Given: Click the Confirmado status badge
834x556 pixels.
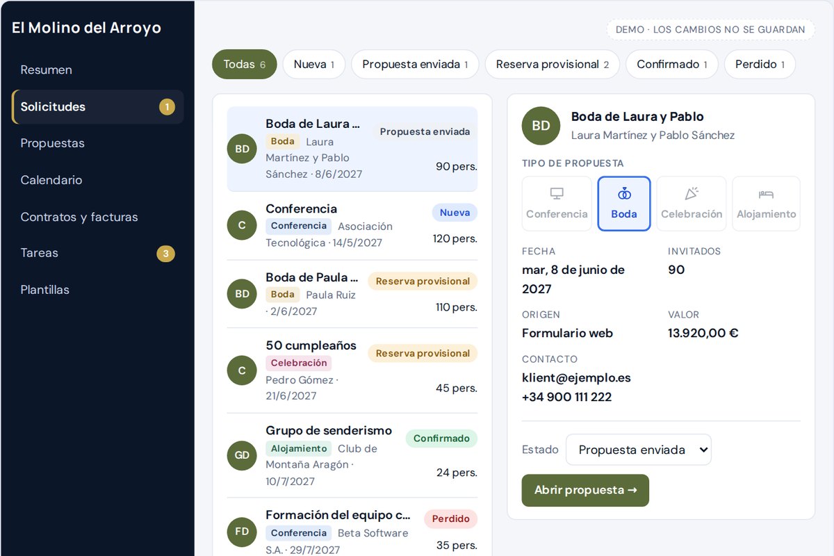Looking at the screenshot, I should coord(441,439).
